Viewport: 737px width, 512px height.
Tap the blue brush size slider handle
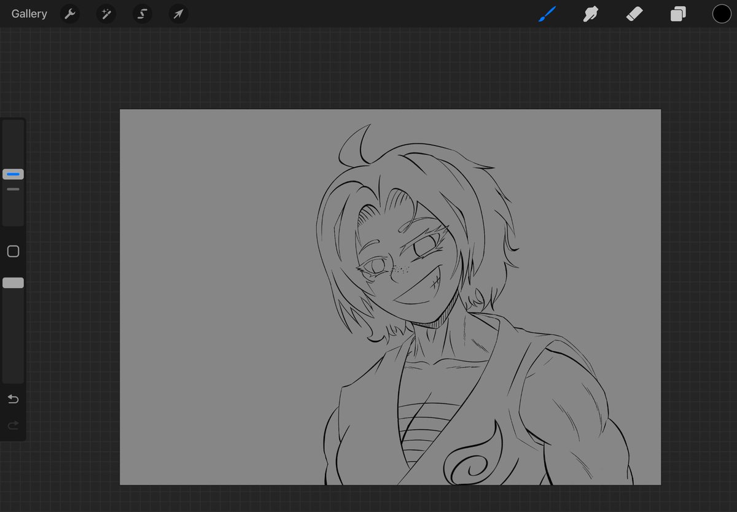pos(13,174)
